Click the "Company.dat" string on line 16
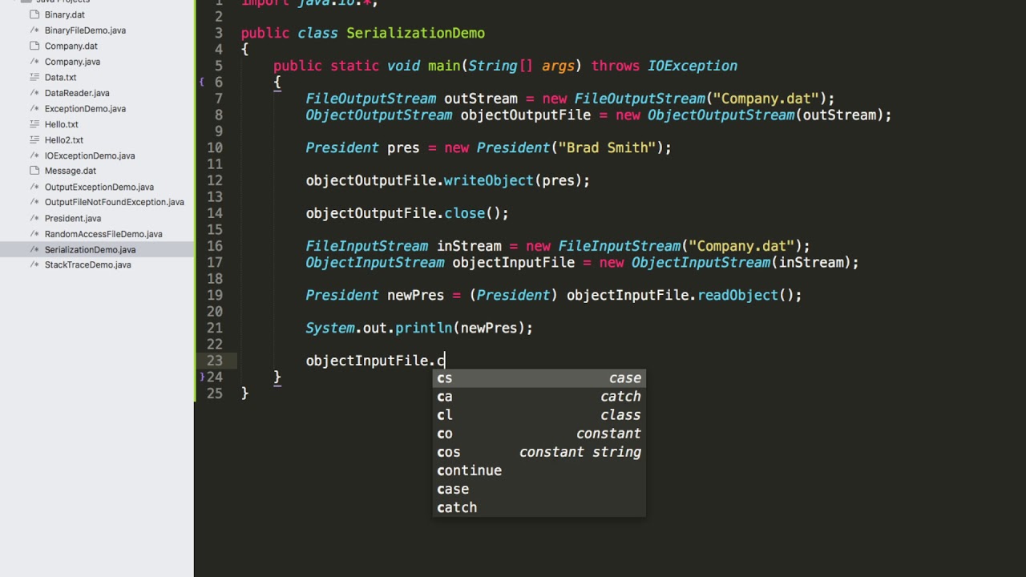This screenshot has width=1026, height=577. pos(741,246)
